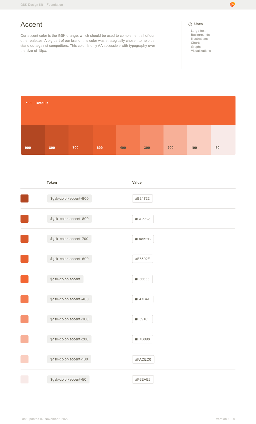Choose the 400 shade in palette strip
The width and height of the screenshot is (256, 424).
[x=128, y=140]
